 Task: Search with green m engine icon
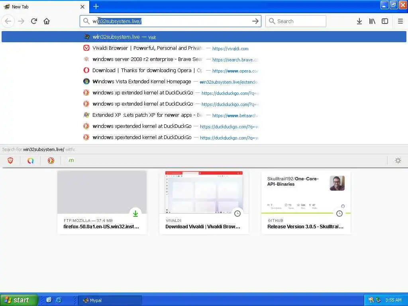[x=71, y=161]
